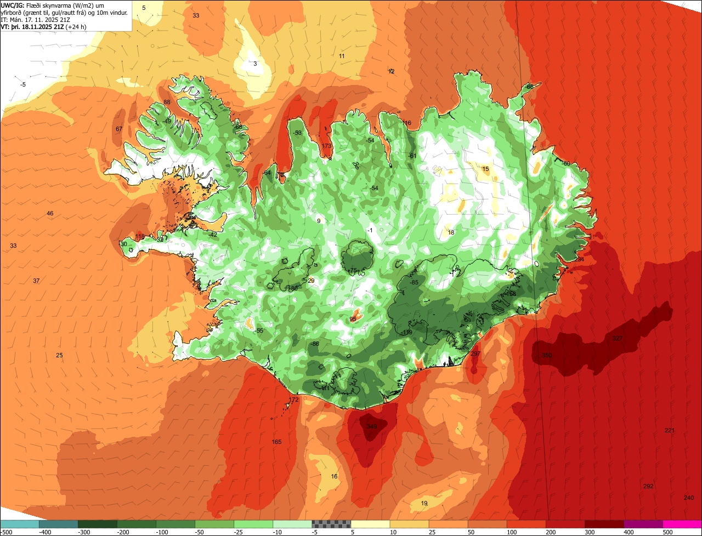Click the '350' flux value southeast of Iceland
The image size is (702, 536).
547,356
